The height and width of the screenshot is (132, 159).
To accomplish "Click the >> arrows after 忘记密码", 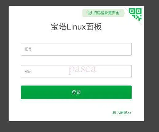I will [129, 113].
